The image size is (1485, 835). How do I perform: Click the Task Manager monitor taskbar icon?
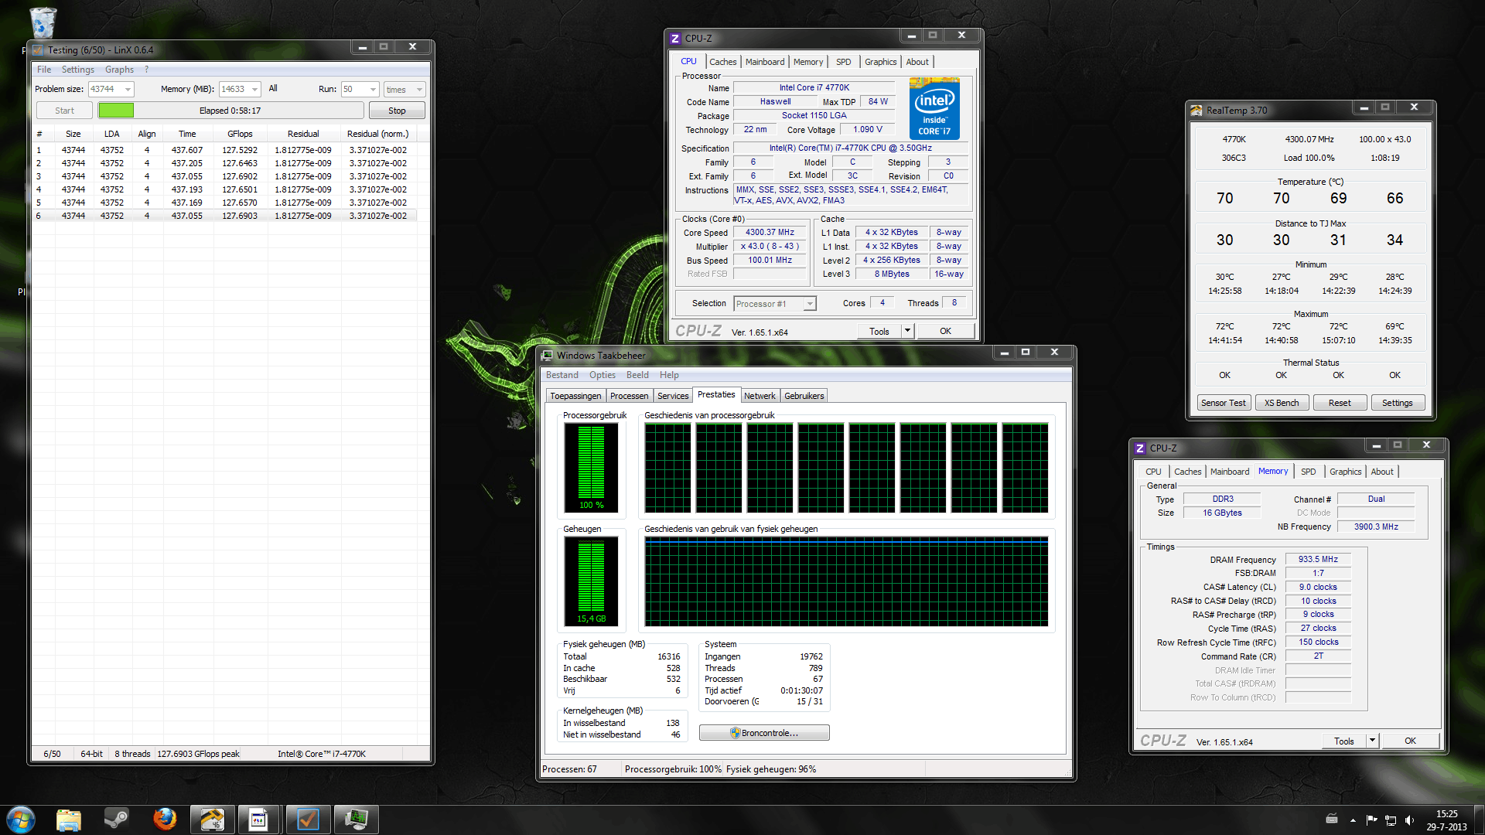click(356, 819)
